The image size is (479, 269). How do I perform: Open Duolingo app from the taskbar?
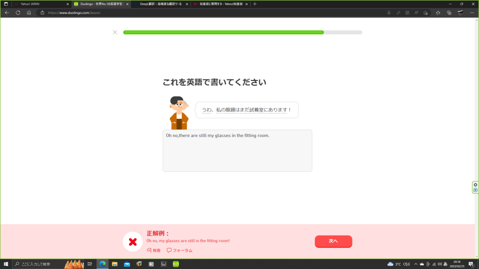point(175,264)
